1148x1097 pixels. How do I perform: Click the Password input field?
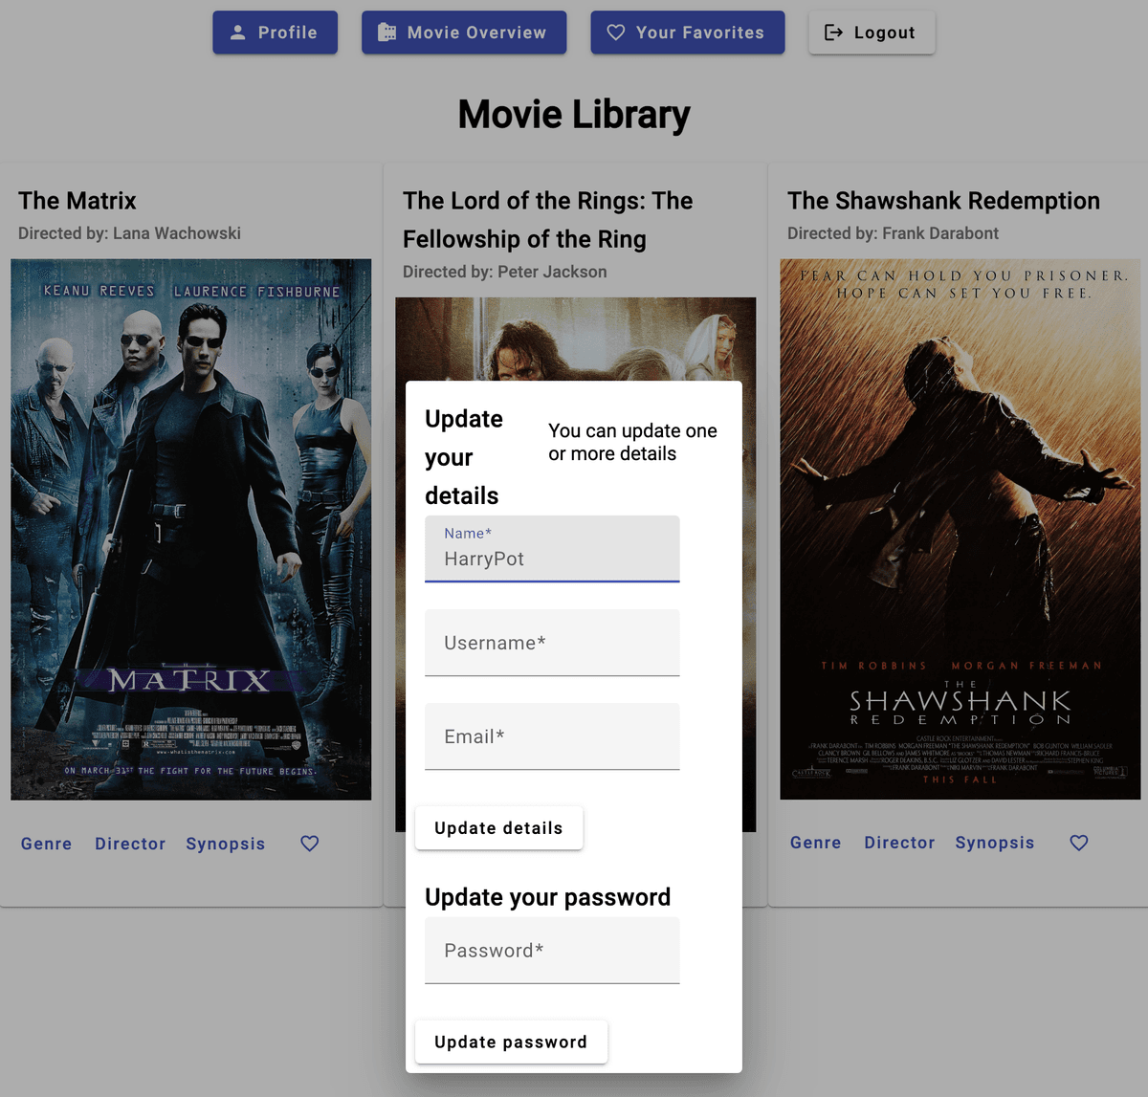552,951
